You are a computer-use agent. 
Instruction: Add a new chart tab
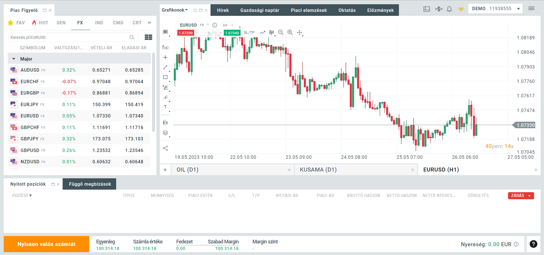(x=165, y=170)
